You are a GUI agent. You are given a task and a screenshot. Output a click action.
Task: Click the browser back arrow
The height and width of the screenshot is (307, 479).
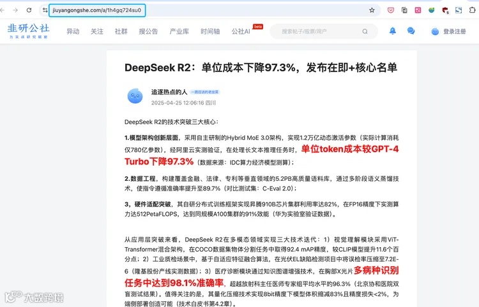click(x=2, y=10)
